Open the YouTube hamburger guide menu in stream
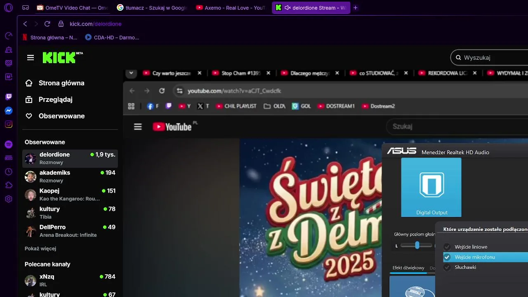The height and width of the screenshot is (297, 528). [x=138, y=127]
